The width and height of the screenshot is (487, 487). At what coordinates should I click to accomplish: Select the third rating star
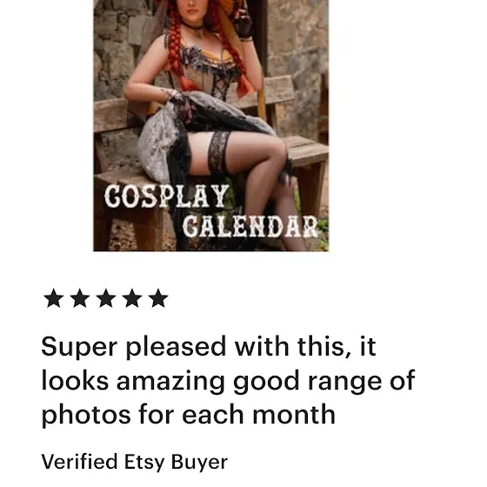[106, 298]
